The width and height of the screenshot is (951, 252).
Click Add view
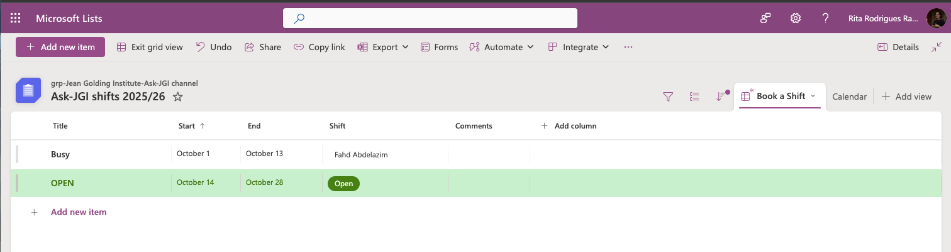pos(906,97)
